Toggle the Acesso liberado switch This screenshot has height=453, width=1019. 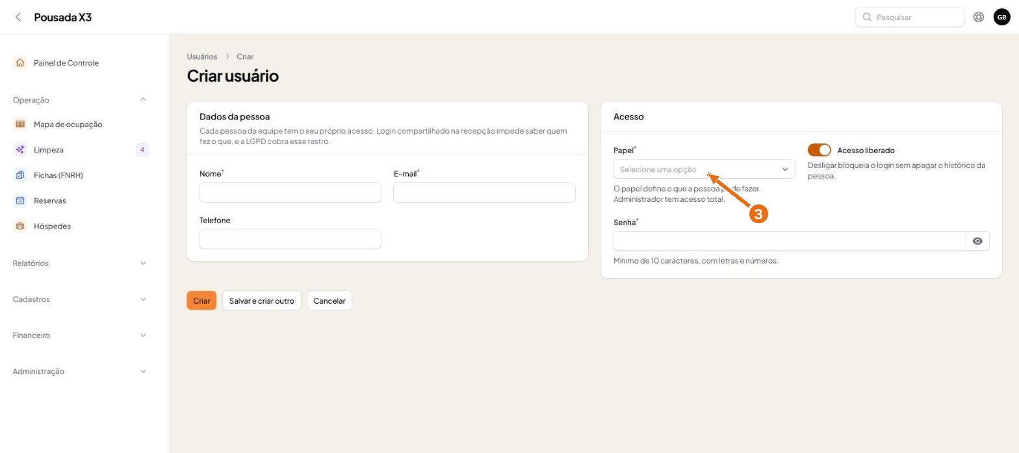[x=819, y=150]
